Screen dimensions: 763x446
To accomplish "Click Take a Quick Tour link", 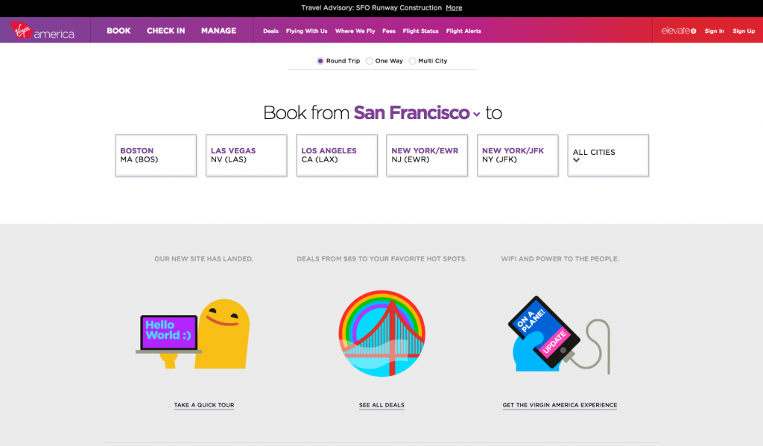I will coord(204,405).
